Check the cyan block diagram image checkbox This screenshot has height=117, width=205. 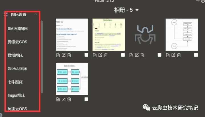tap(86, 99)
